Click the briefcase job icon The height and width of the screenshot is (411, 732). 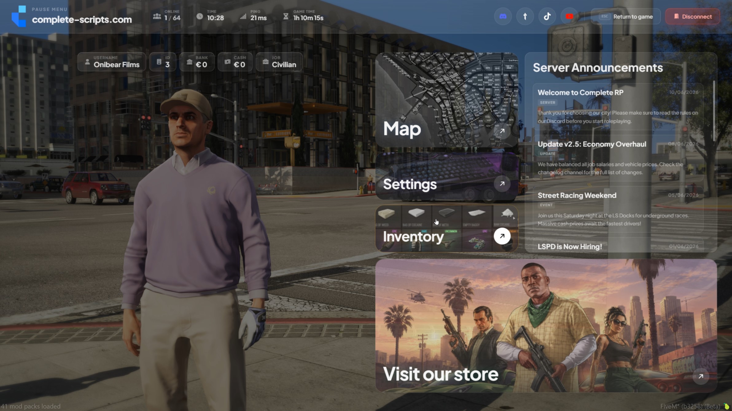266,62
